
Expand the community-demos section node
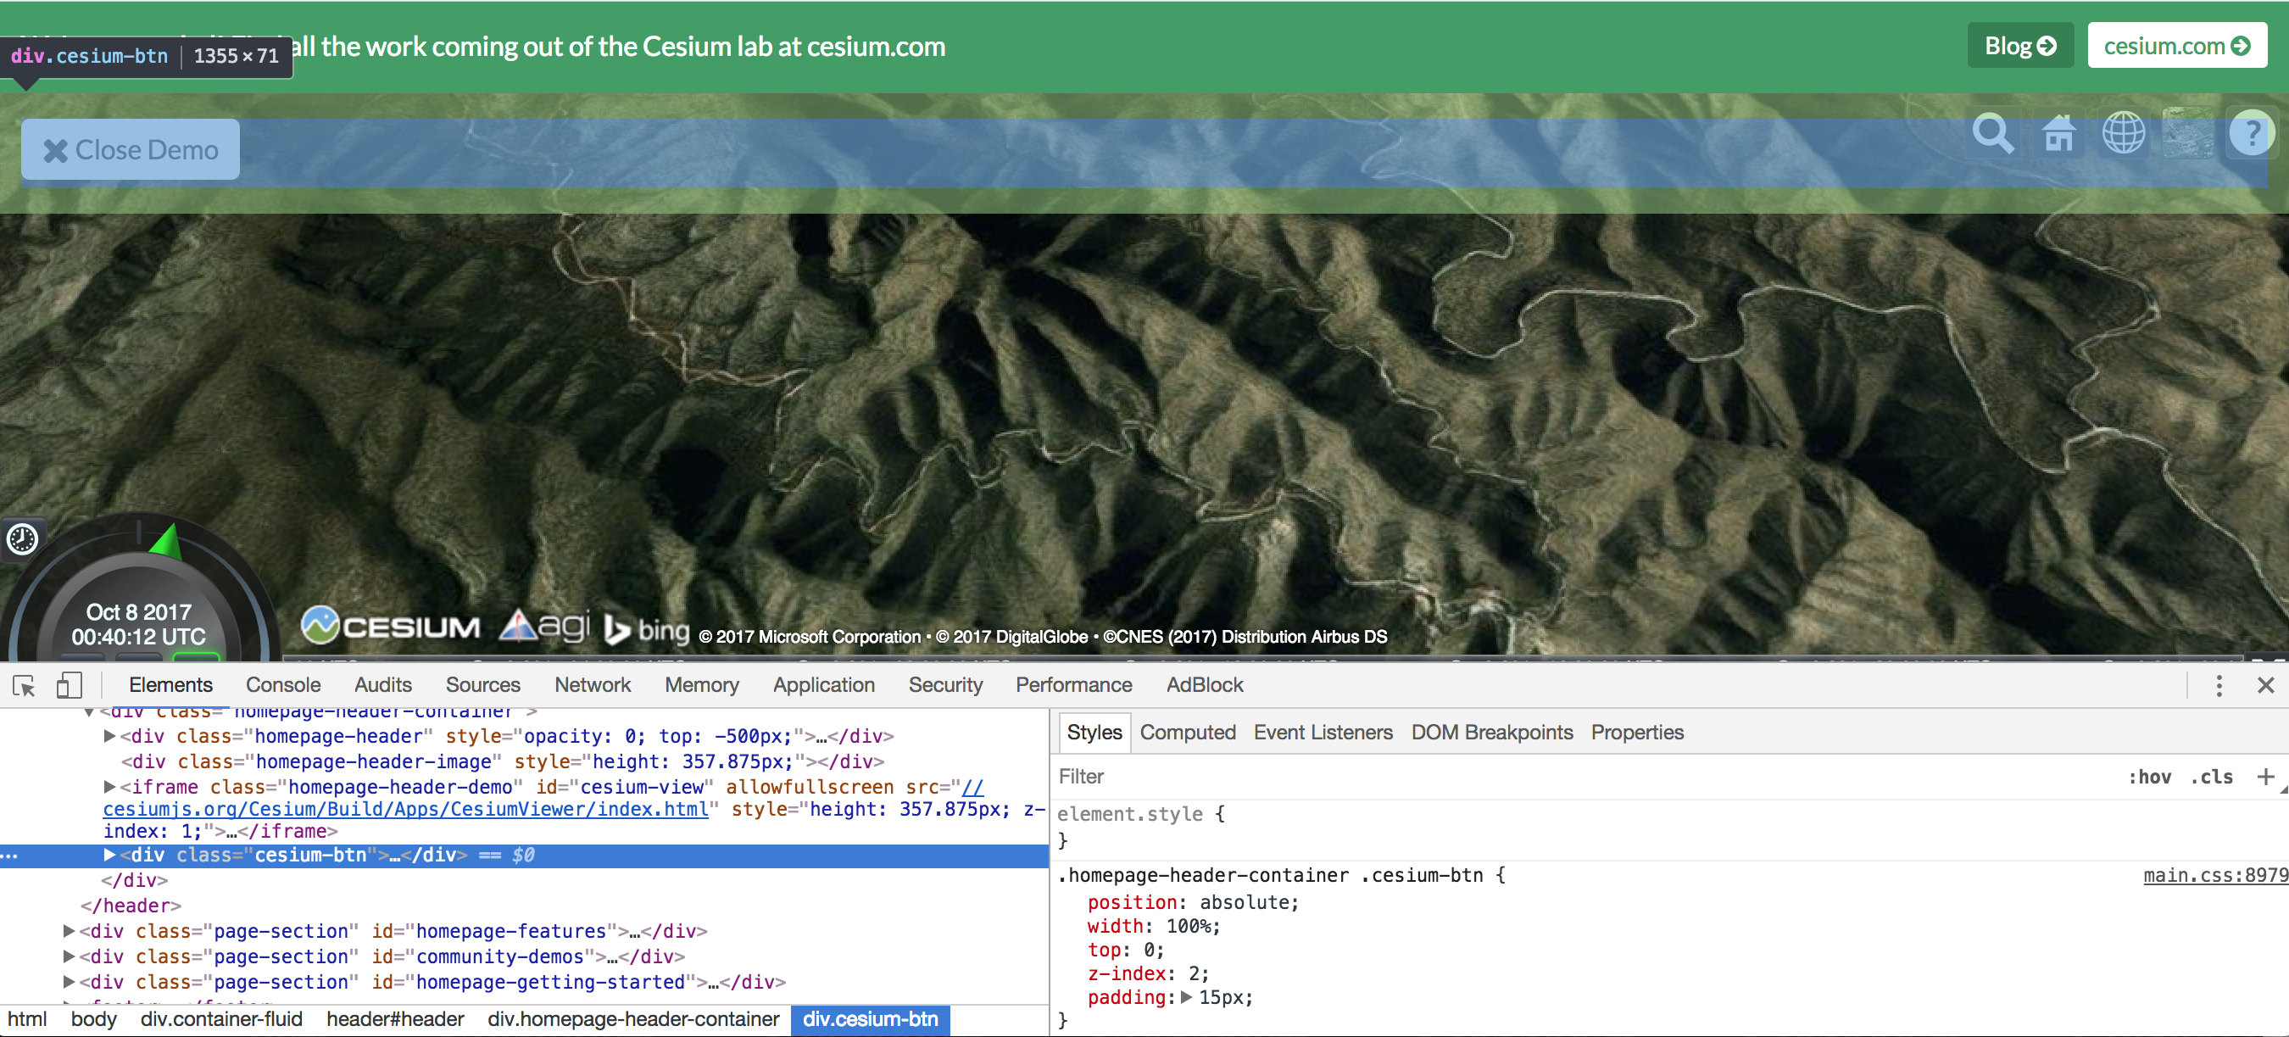(70, 956)
